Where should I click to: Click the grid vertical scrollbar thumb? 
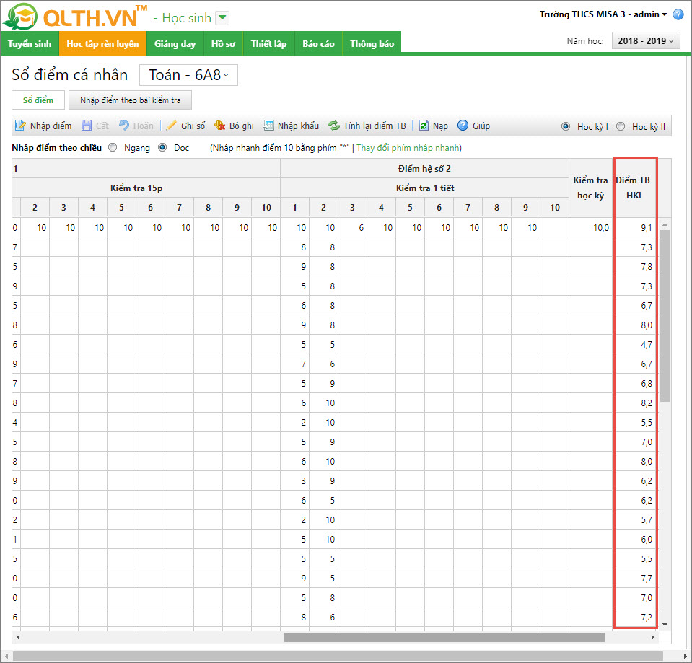pos(665,315)
